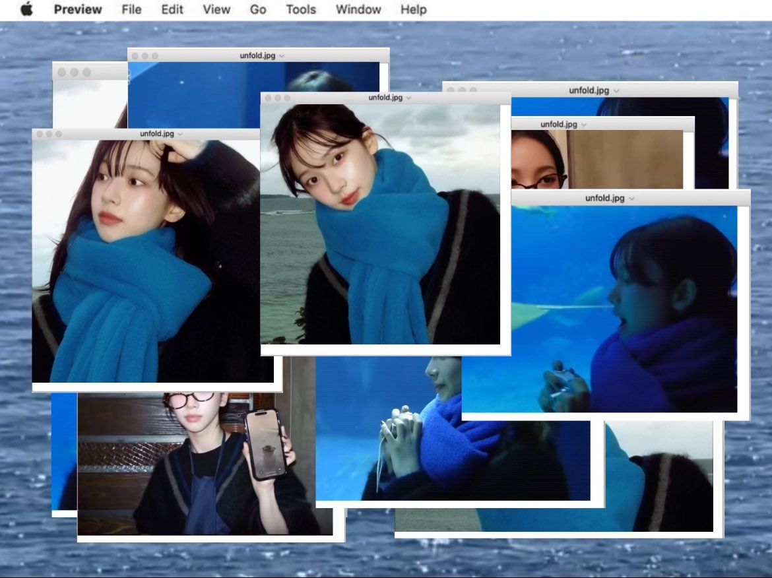The image size is (772, 578).
Task: Expand title chevron of upper-right back window
Action: pos(616,90)
